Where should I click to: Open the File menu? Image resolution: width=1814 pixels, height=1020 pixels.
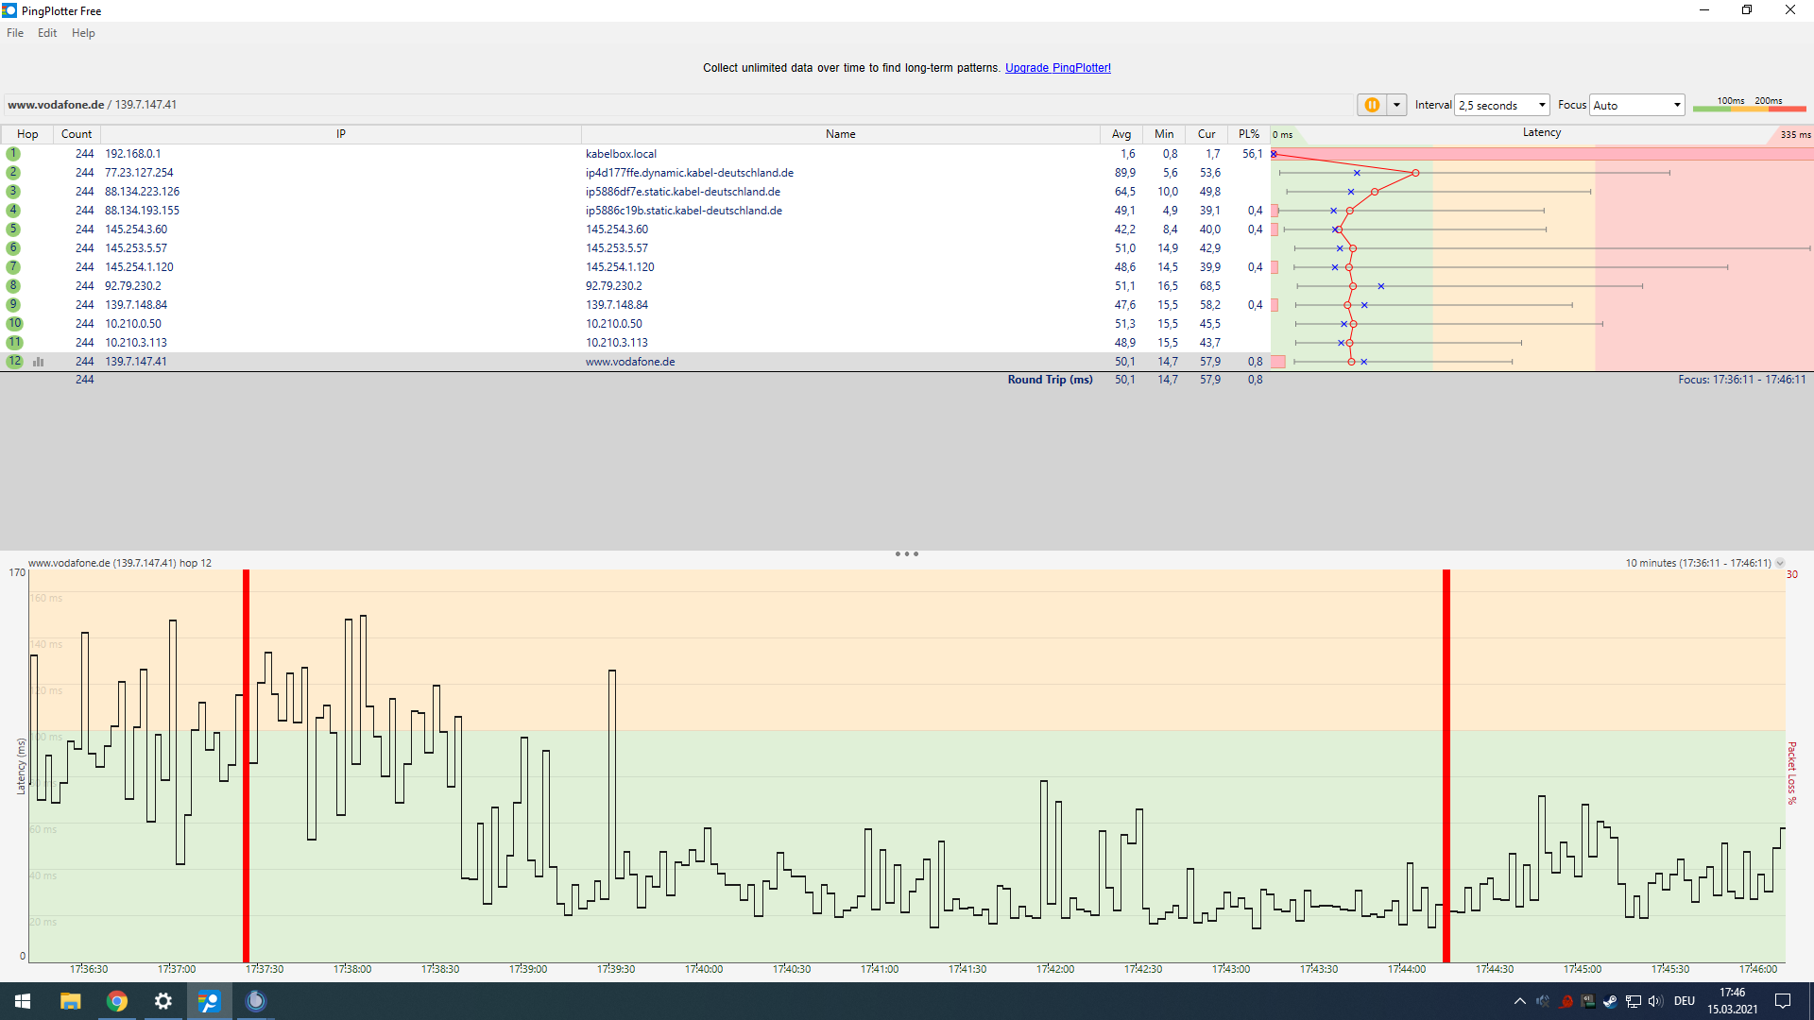pos(15,33)
